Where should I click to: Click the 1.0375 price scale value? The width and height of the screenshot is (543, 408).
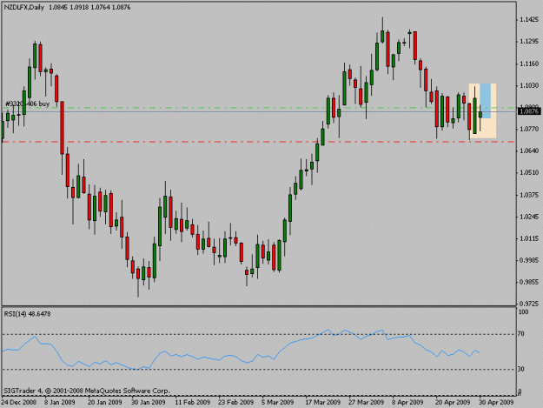coord(529,195)
